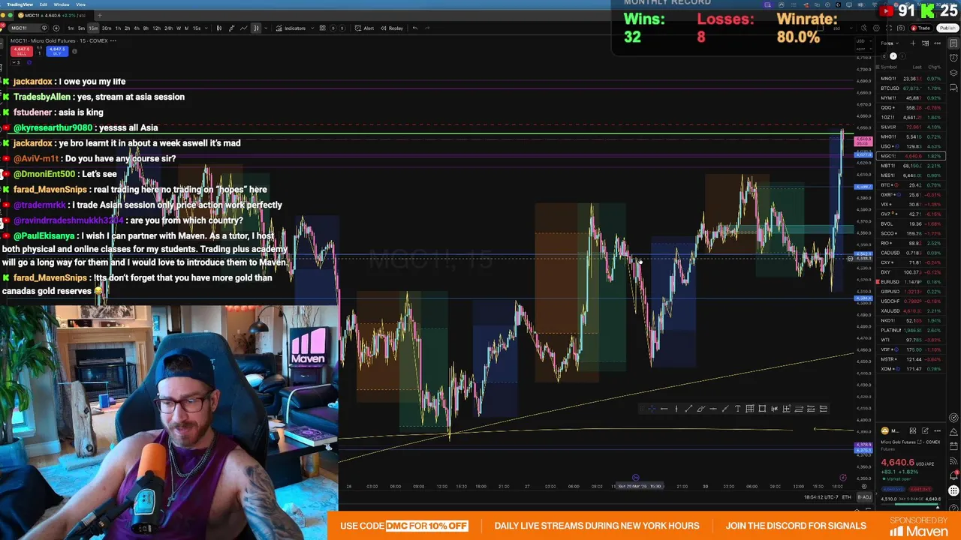This screenshot has width=961, height=540.
Task: Expand the chart style dropdown arrow
Action: coord(266,28)
